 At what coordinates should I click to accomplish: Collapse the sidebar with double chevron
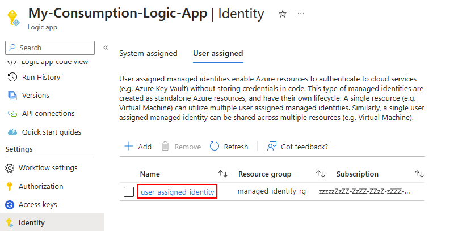(105, 48)
